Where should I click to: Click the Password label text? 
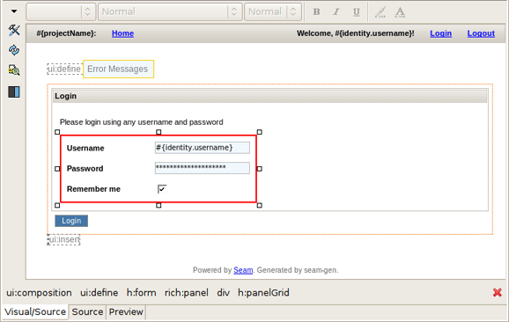coord(85,169)
